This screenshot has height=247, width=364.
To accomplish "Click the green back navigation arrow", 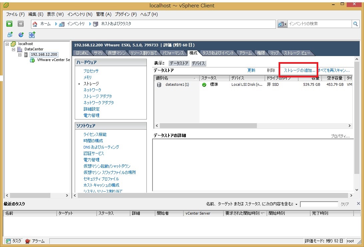I will pyautogui.click(x=9, y=24).
